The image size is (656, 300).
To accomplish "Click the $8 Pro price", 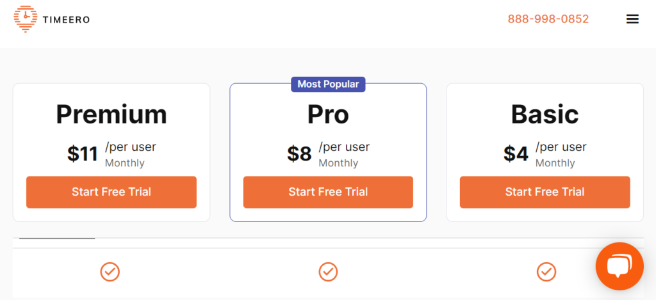I will coord(299,154).
